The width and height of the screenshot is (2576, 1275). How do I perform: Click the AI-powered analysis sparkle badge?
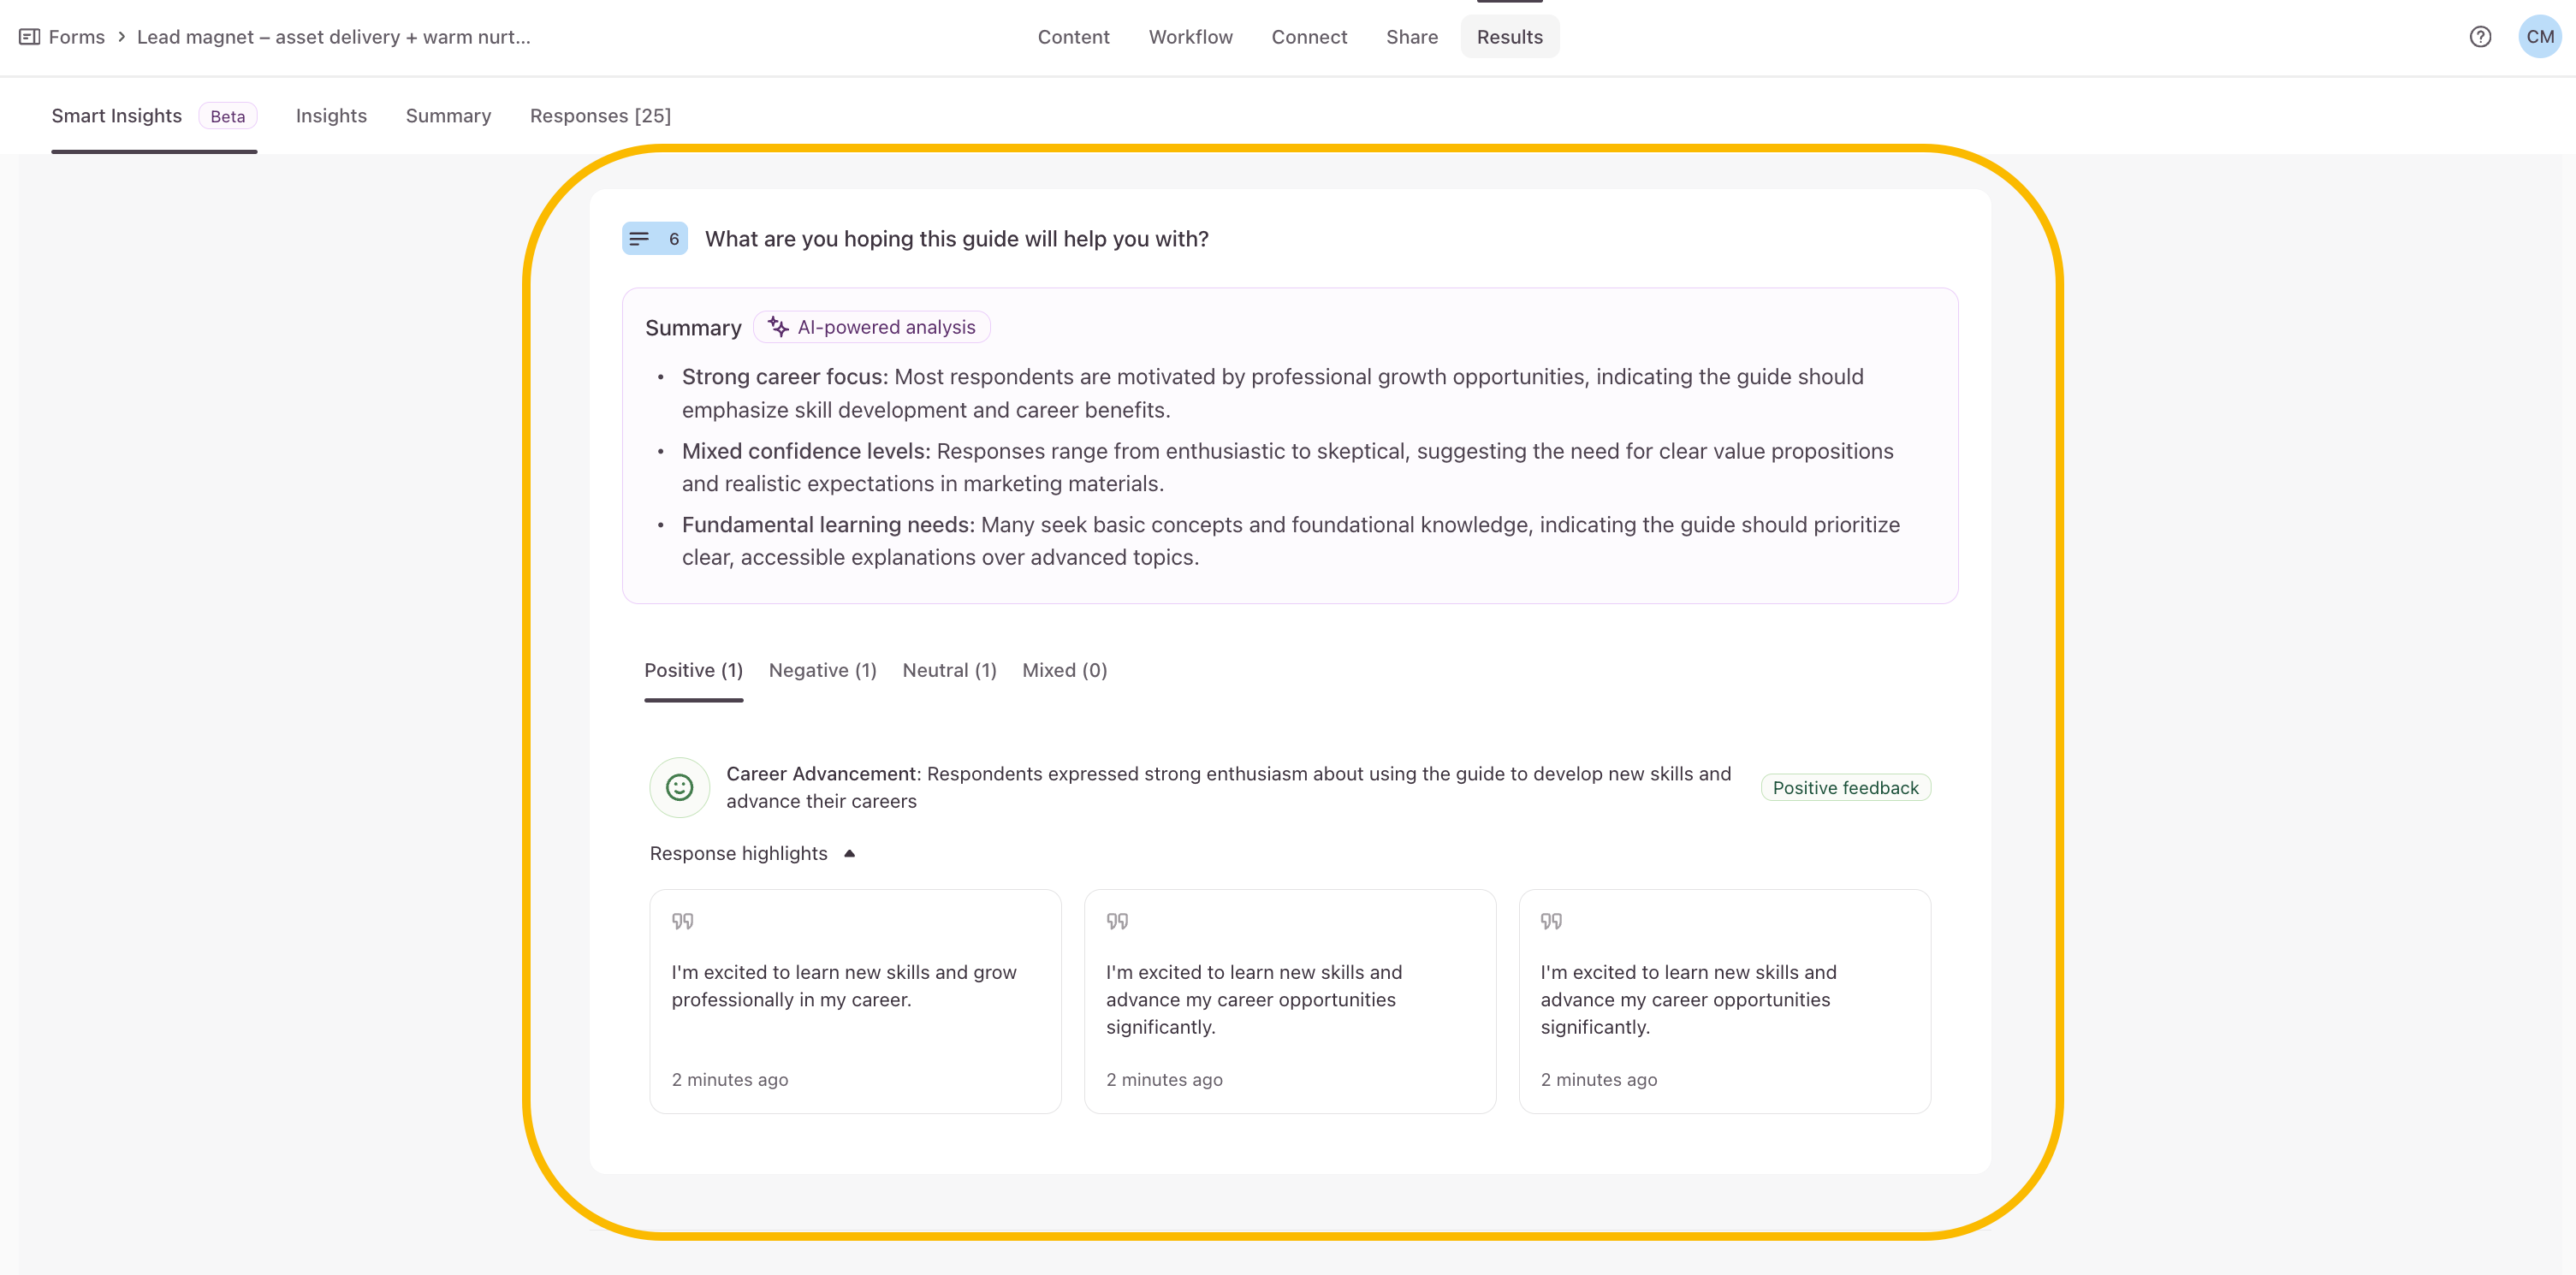coord(871,327)
